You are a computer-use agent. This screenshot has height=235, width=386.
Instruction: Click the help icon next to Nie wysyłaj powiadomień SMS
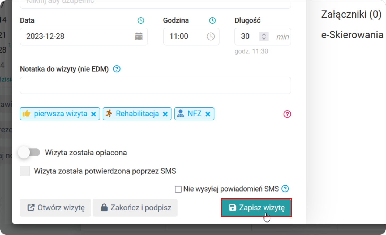pyautogui.click(x=285, y=189)
